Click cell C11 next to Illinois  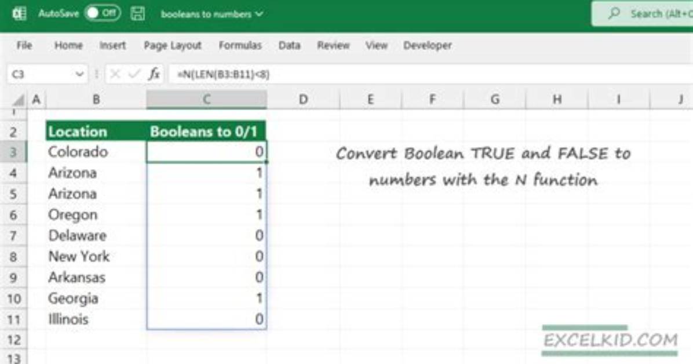coord(206,319)
